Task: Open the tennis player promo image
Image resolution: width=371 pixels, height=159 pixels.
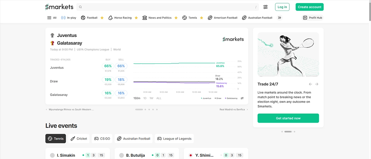Action: (x=288, y=54)
